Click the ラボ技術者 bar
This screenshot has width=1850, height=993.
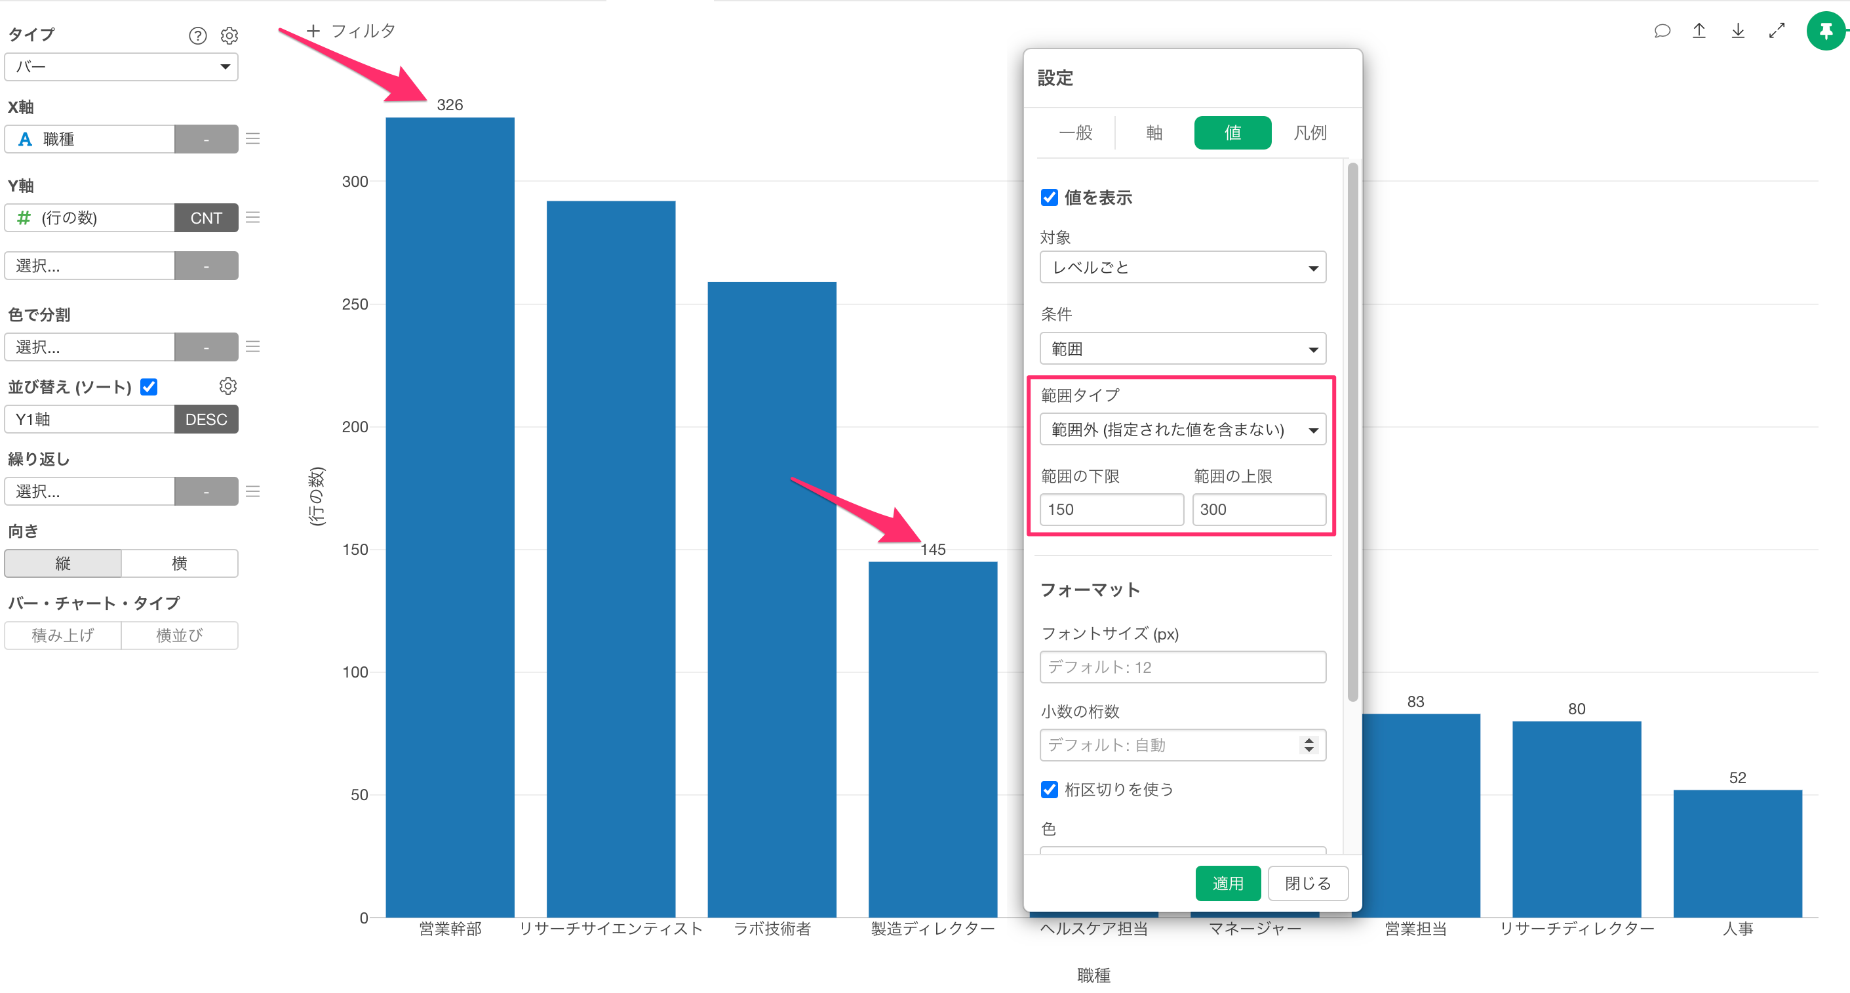pyautogui.click(x=772, y=599)
